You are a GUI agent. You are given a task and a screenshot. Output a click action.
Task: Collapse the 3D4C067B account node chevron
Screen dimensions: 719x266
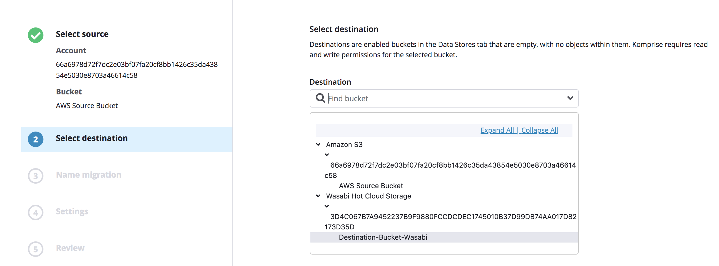coord(327,206)
